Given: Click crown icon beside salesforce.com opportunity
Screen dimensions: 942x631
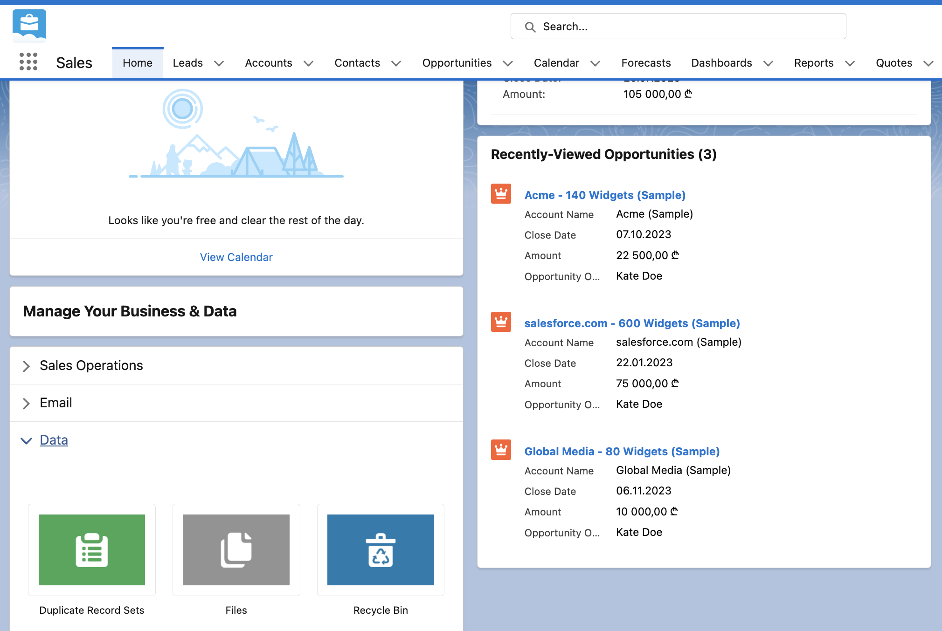Looking at the screenshot, I should point(501,322).
